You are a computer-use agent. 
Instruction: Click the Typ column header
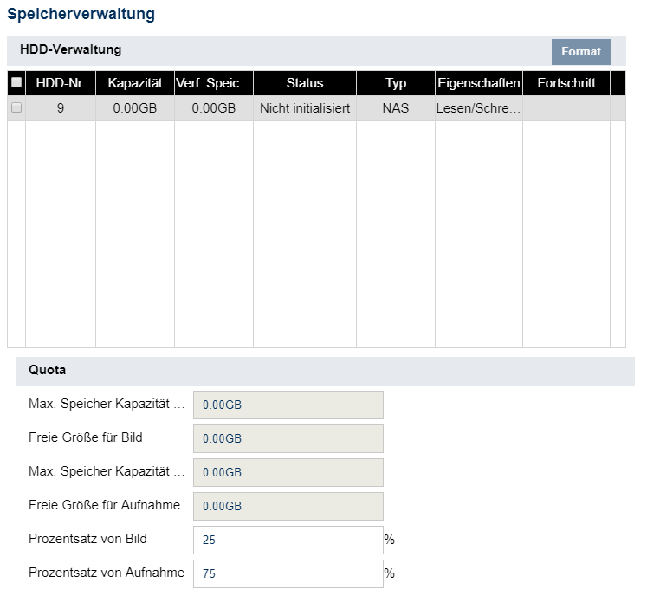pos(395,83)
